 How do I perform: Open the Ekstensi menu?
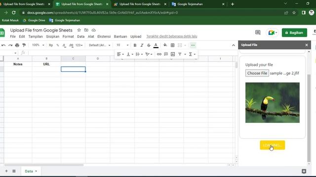click(104, 36)
